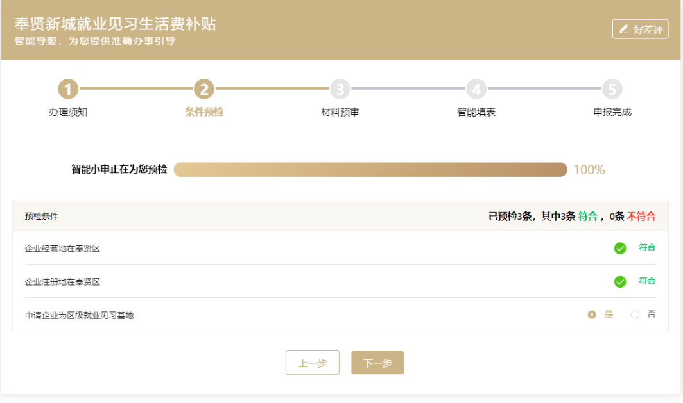Viewport: 683px width, 403px height.
Task: Click green check for 企业经营地在奉贤区
Action: [x=620, y=248]
